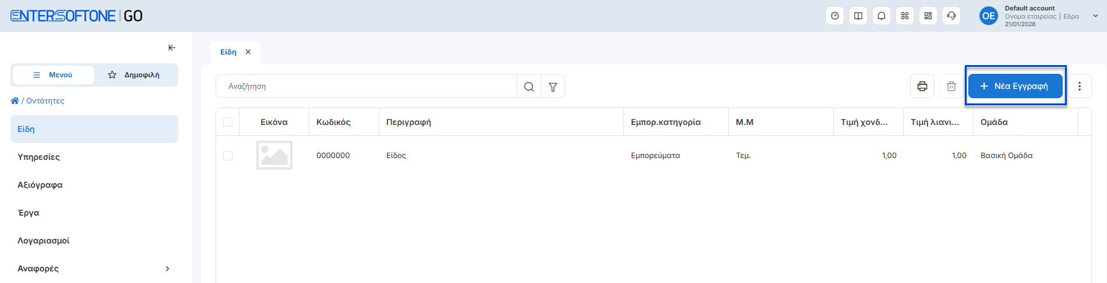Click the Αναζήτηση search input field
This screenshot has height=283, width=1107.
pyautogui.click(x=367, y=86)
